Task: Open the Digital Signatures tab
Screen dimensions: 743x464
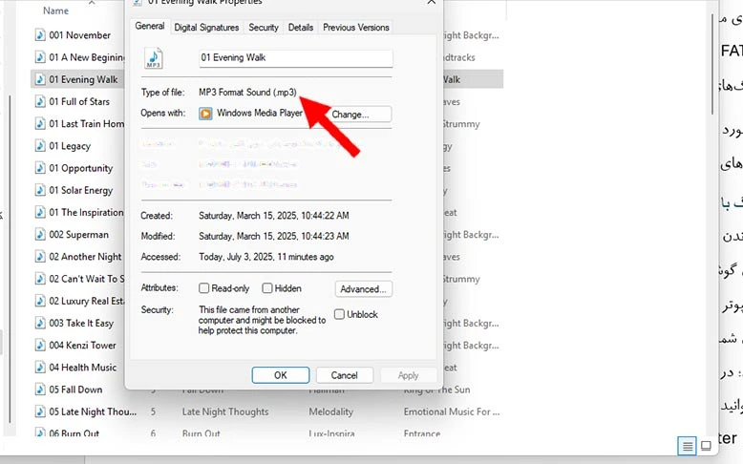Action: tap(208, 28)
